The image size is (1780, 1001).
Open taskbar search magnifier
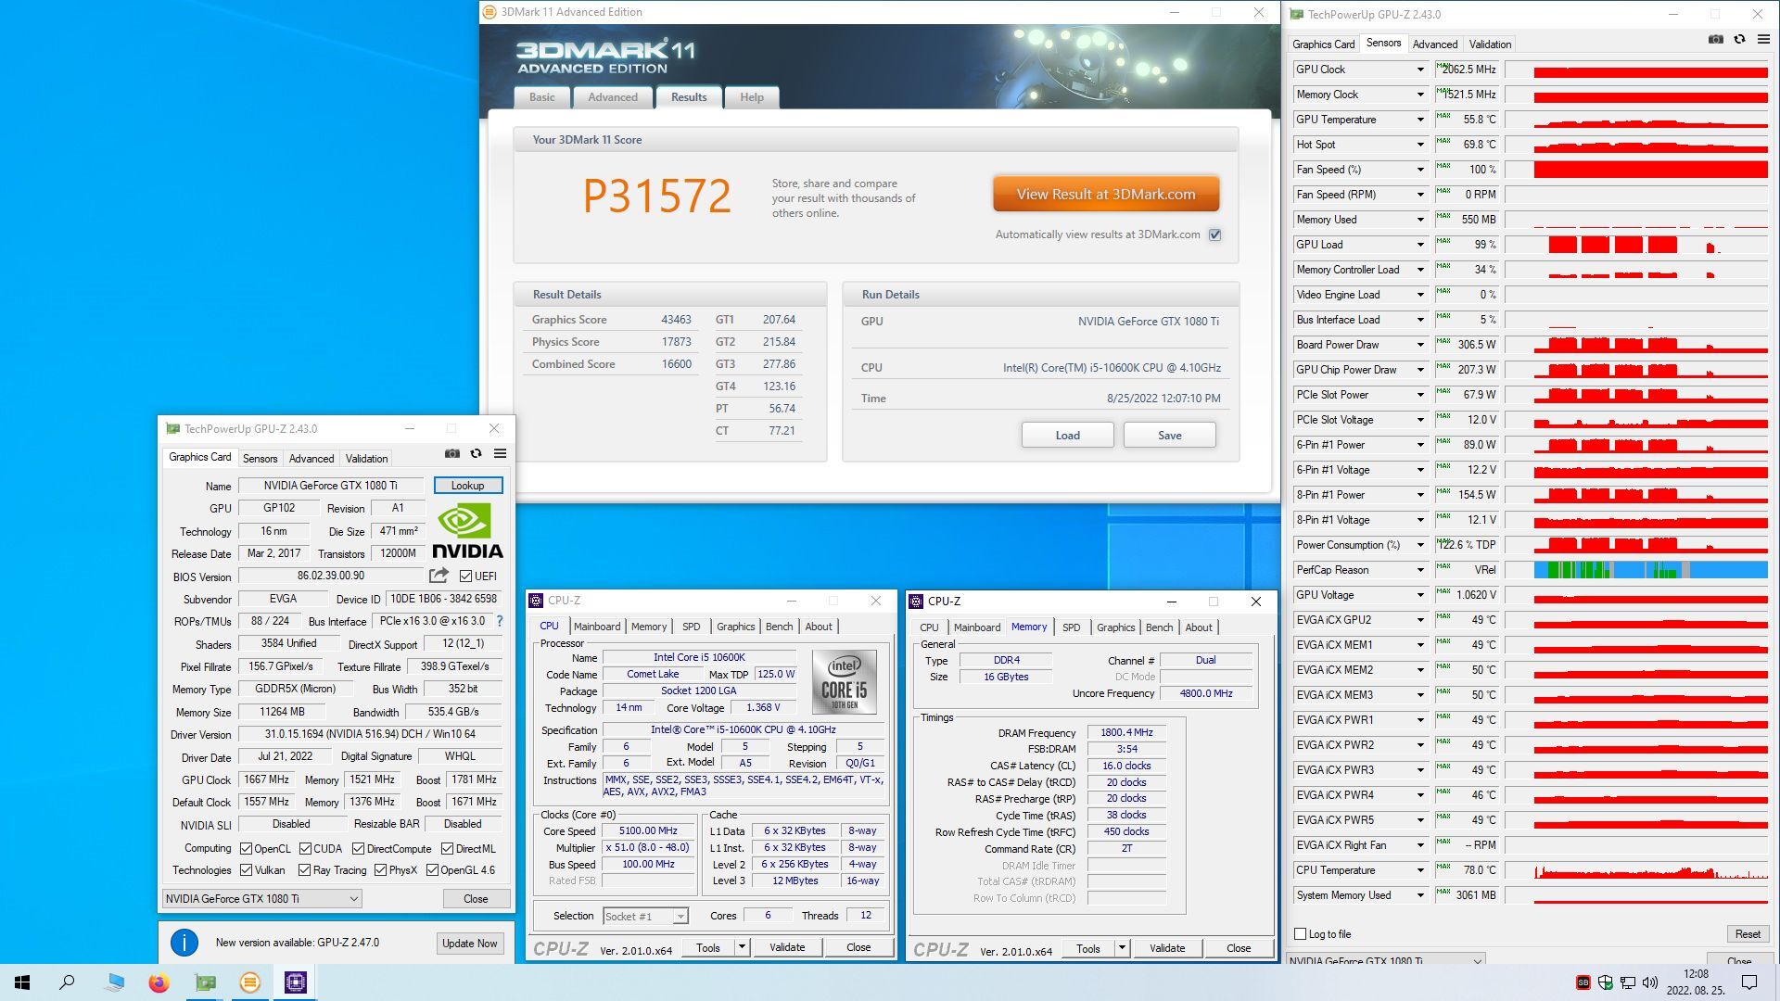(x=67, y=982)
